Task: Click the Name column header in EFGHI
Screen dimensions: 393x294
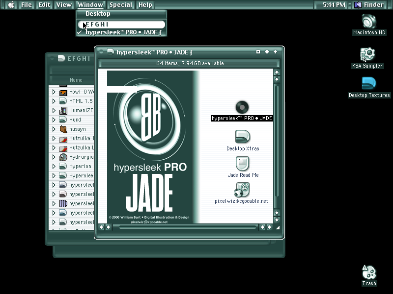Action: click(x=76, y=80)
